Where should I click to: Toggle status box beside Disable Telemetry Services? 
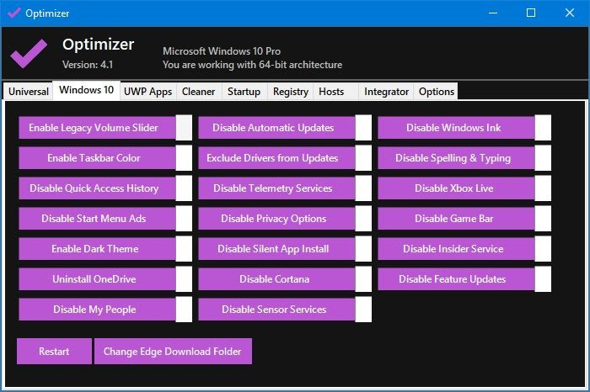point(363,188)
